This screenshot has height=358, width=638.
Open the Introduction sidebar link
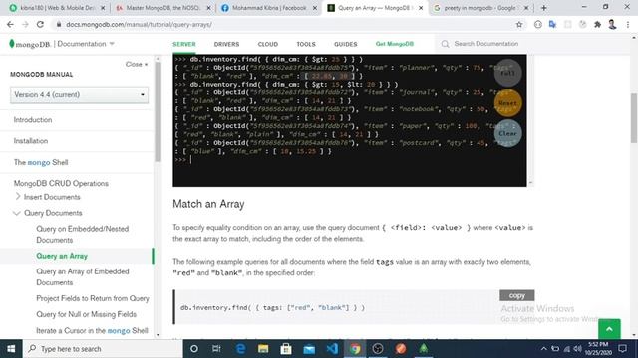tap(33, 120)
